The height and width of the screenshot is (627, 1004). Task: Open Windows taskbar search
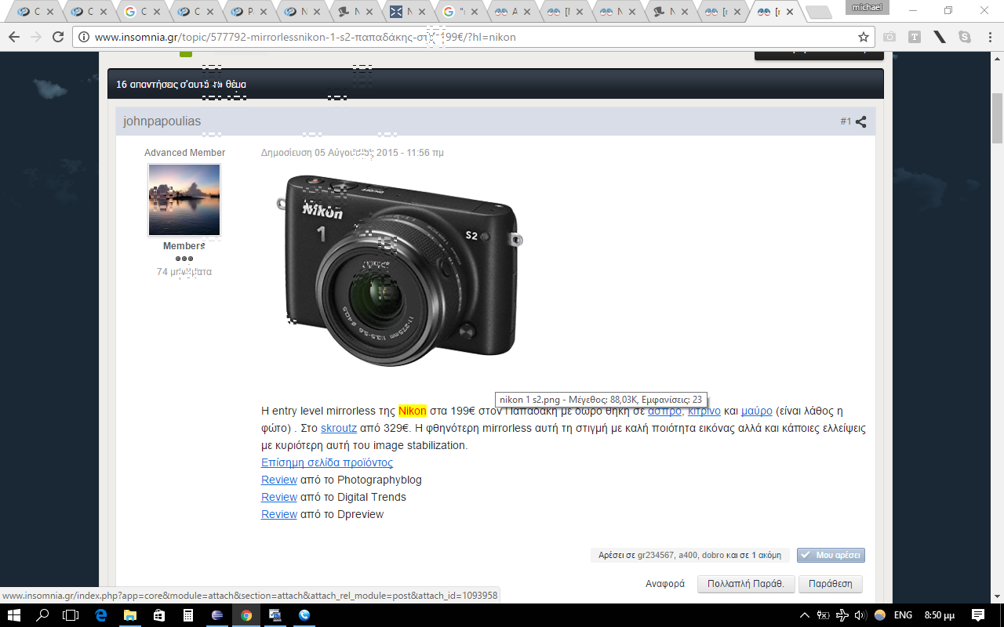43,615
